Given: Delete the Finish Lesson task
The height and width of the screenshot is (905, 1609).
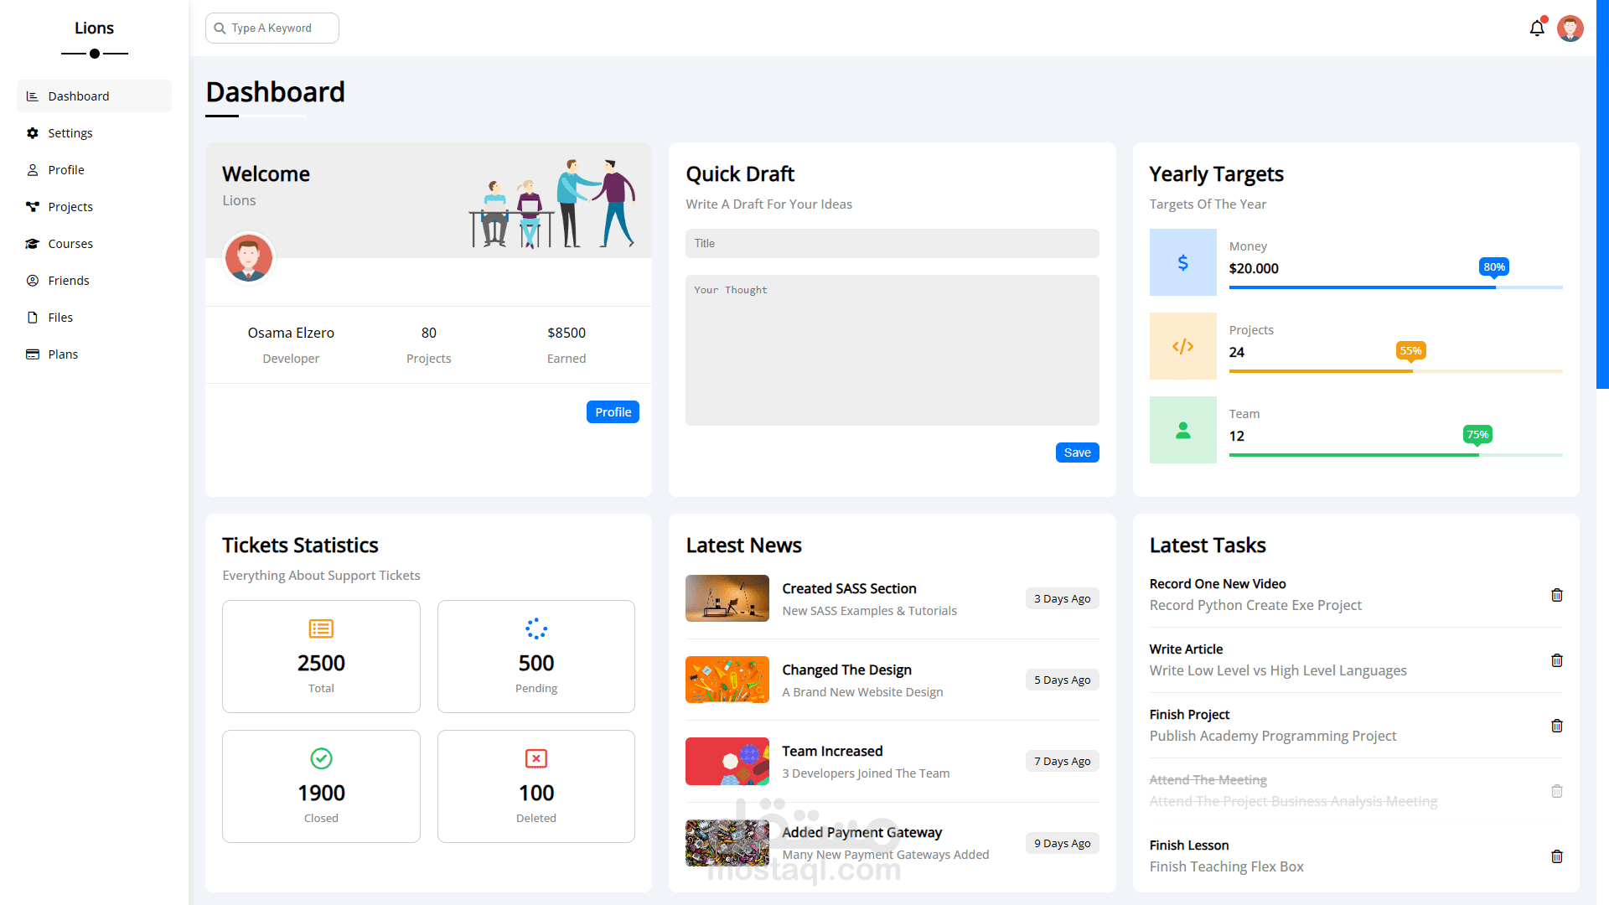Looking at the screenshot, I should (x=1557, y=856).
